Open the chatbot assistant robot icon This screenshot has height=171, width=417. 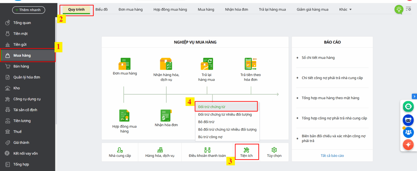408,120
